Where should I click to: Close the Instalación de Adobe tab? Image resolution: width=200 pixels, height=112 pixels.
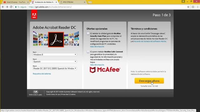tap(56, 2)
